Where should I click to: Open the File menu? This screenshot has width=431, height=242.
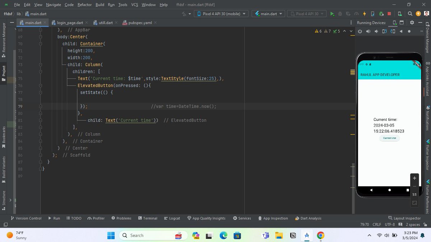17,5
